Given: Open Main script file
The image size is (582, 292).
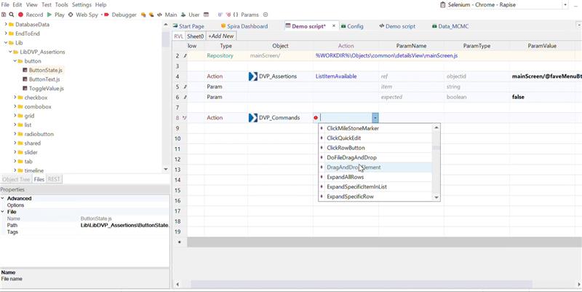Looking at the screenshot, I should (167, 15).
